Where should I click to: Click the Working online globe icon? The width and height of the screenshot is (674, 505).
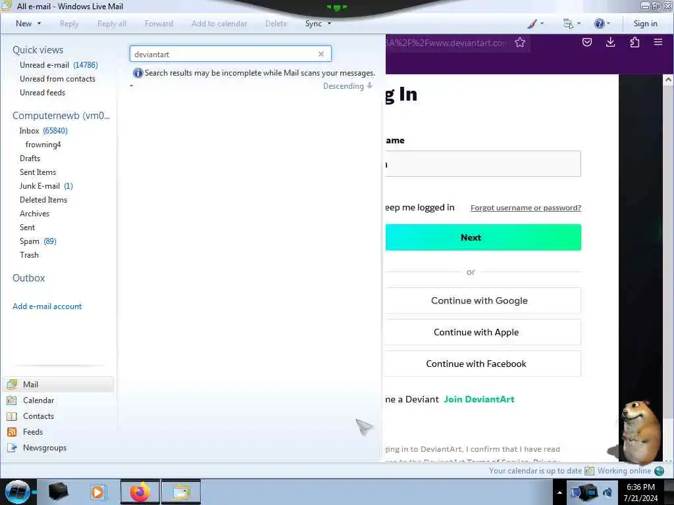(x=659, y=471)
